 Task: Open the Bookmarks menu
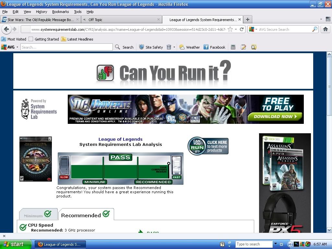(61, 12)
